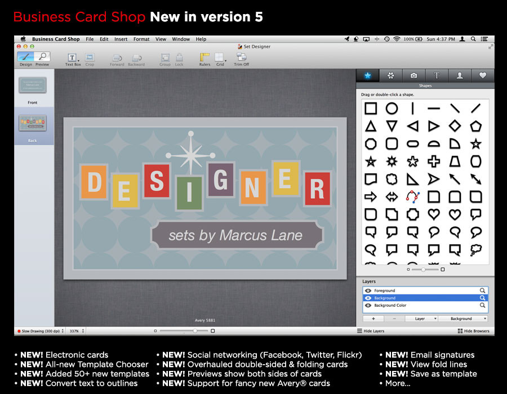Viewport: 507px width, 394px height.
Task: Add a new layer with plus button
Action: click(373, 319)
